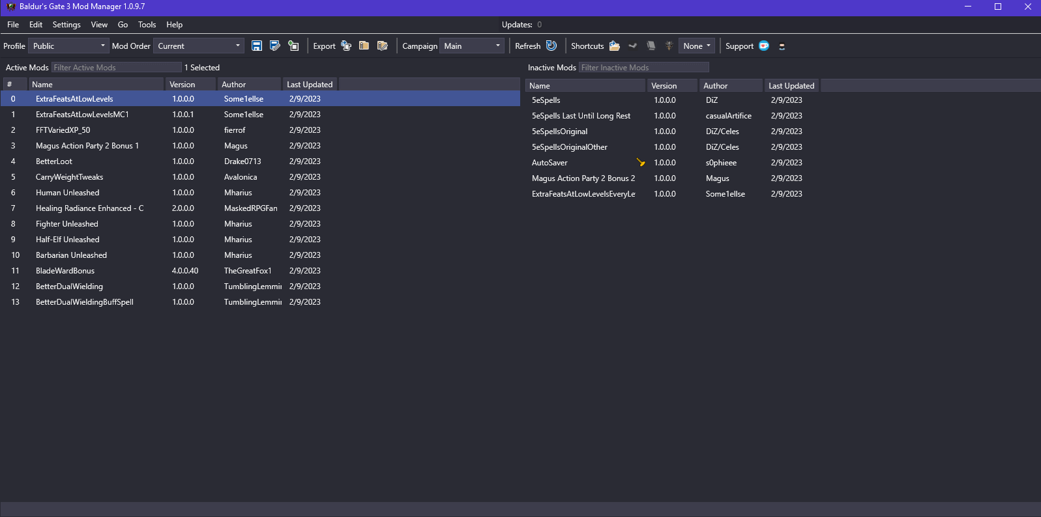Click the Steam workshop shortcut icon
The height and width of the screenshot is (517, 1041).
click(632, 46)
